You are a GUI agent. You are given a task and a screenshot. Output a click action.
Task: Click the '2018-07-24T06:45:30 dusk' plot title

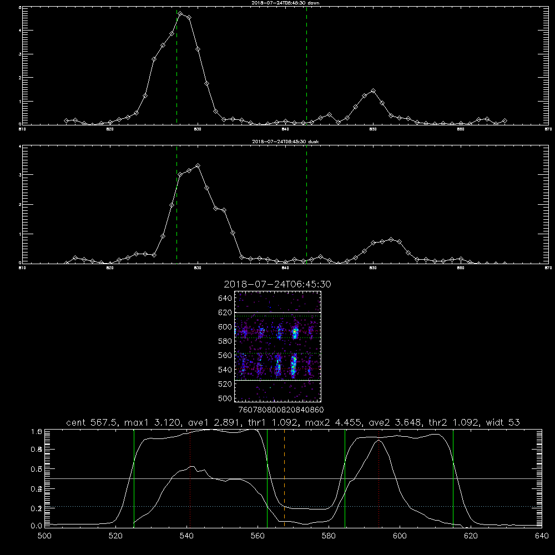(x=285, y=142)
